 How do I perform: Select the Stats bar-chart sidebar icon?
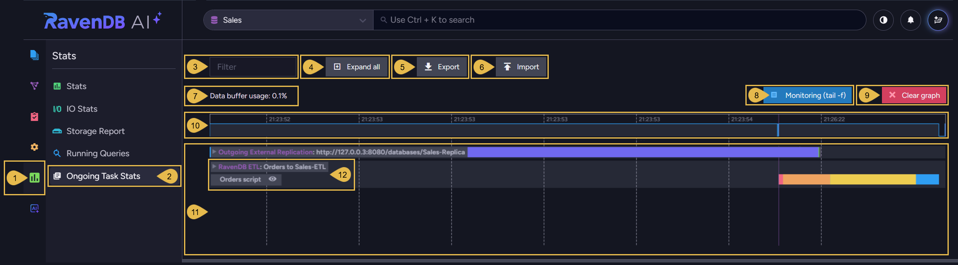34,178
